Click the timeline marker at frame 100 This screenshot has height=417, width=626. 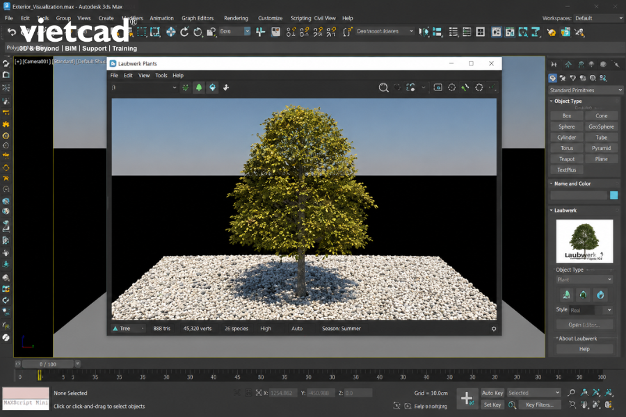pyautogui.click(x=602, y=377)
